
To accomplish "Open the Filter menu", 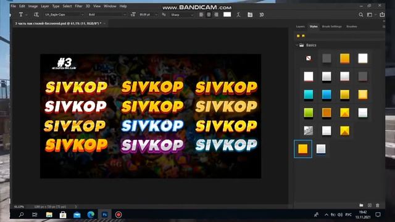I will (78, 6).
